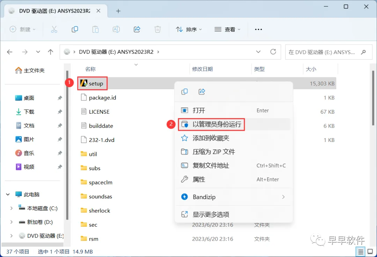Click the navigation pane scrollbar
This screenshot has width=377, height=257.
point(67,145)
